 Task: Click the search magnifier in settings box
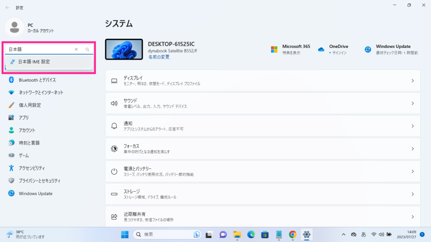coord(88,50)
